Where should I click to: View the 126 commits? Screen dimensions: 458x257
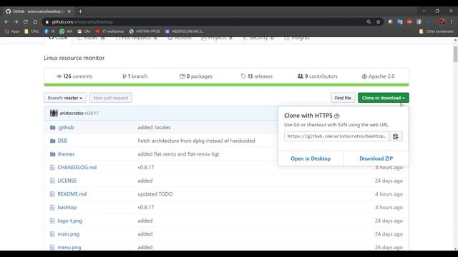coord(74,76)
